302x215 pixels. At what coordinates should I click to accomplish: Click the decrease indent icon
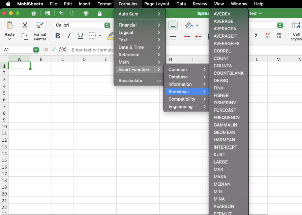point(186,36)
